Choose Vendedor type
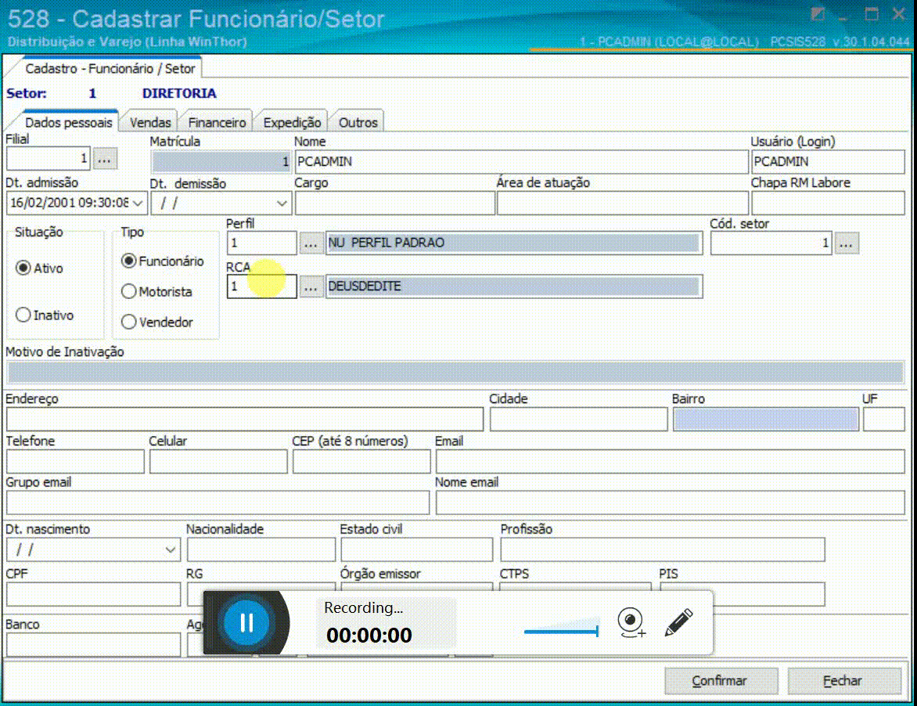 157,322
